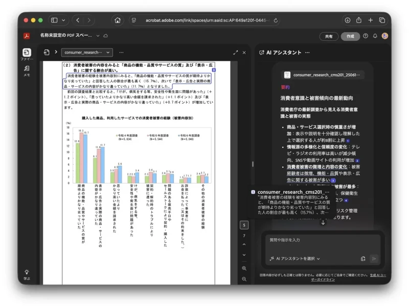This screenshot has width=409, height=308.
Task: Zoom out of the PDF page
Action: tap(244, 279)
